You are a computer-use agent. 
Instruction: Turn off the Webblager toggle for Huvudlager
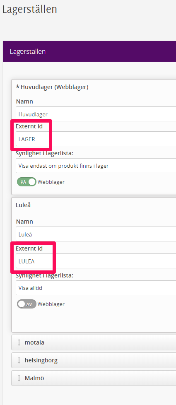click(x=27, y=182)
